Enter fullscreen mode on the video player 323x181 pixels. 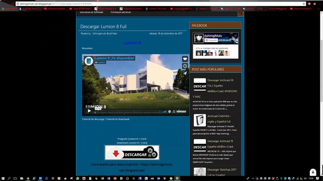pos(174,112)
